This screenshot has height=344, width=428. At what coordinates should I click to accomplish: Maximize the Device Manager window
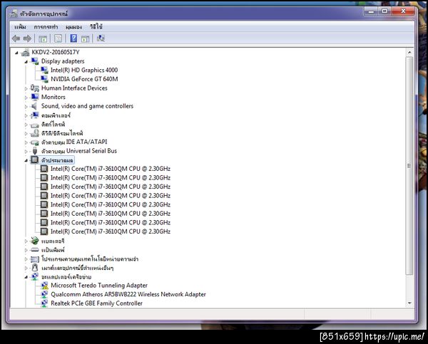pos(384,11)
